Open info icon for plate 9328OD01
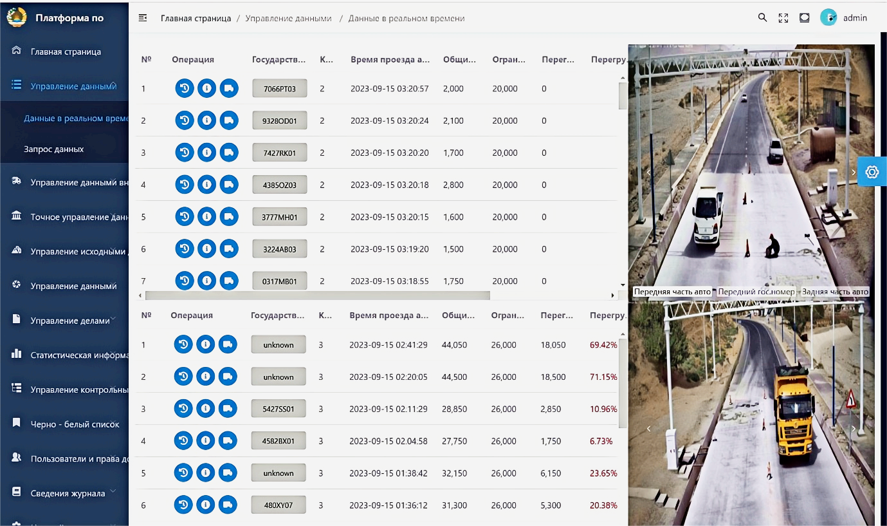 tap(206, 120)
